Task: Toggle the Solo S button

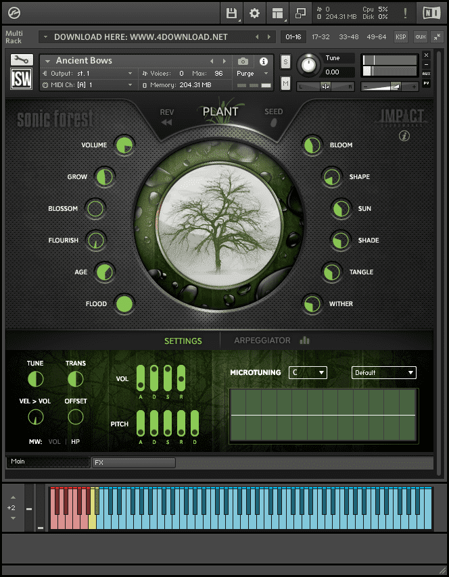Action: (285, 62)
